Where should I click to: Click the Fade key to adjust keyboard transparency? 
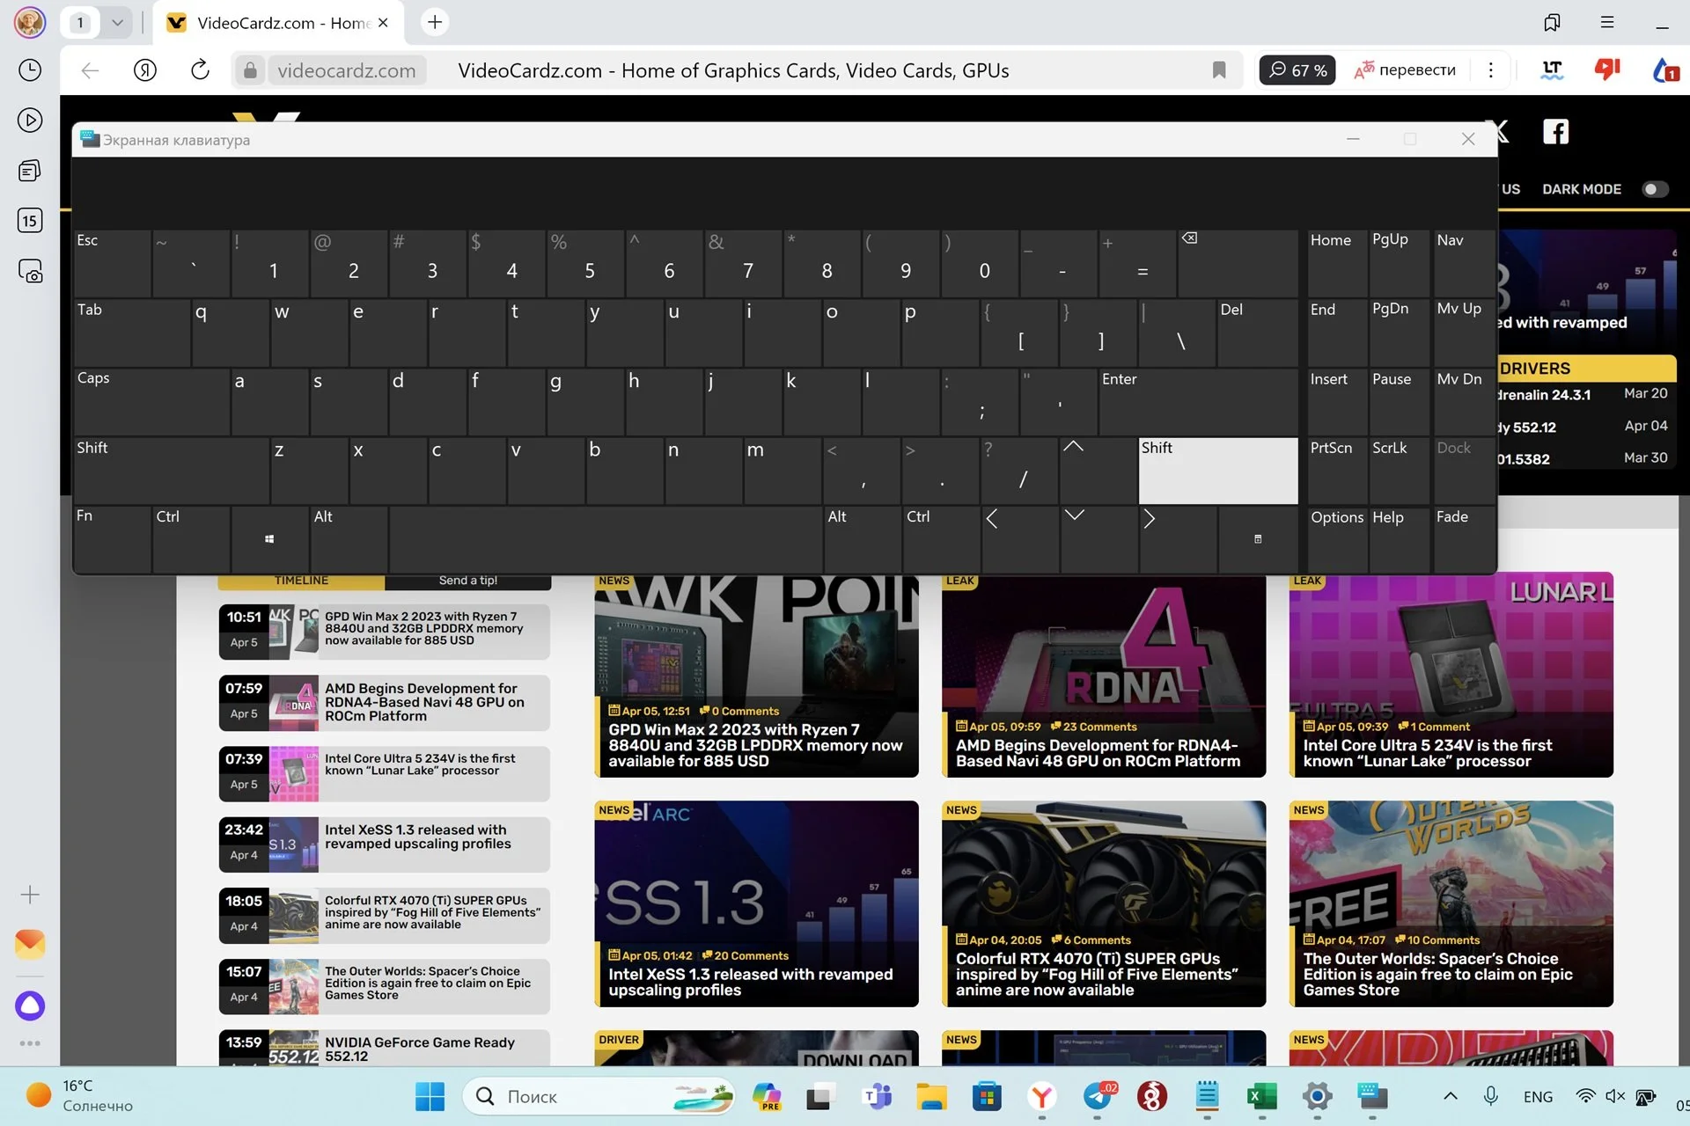point(1464,538)
